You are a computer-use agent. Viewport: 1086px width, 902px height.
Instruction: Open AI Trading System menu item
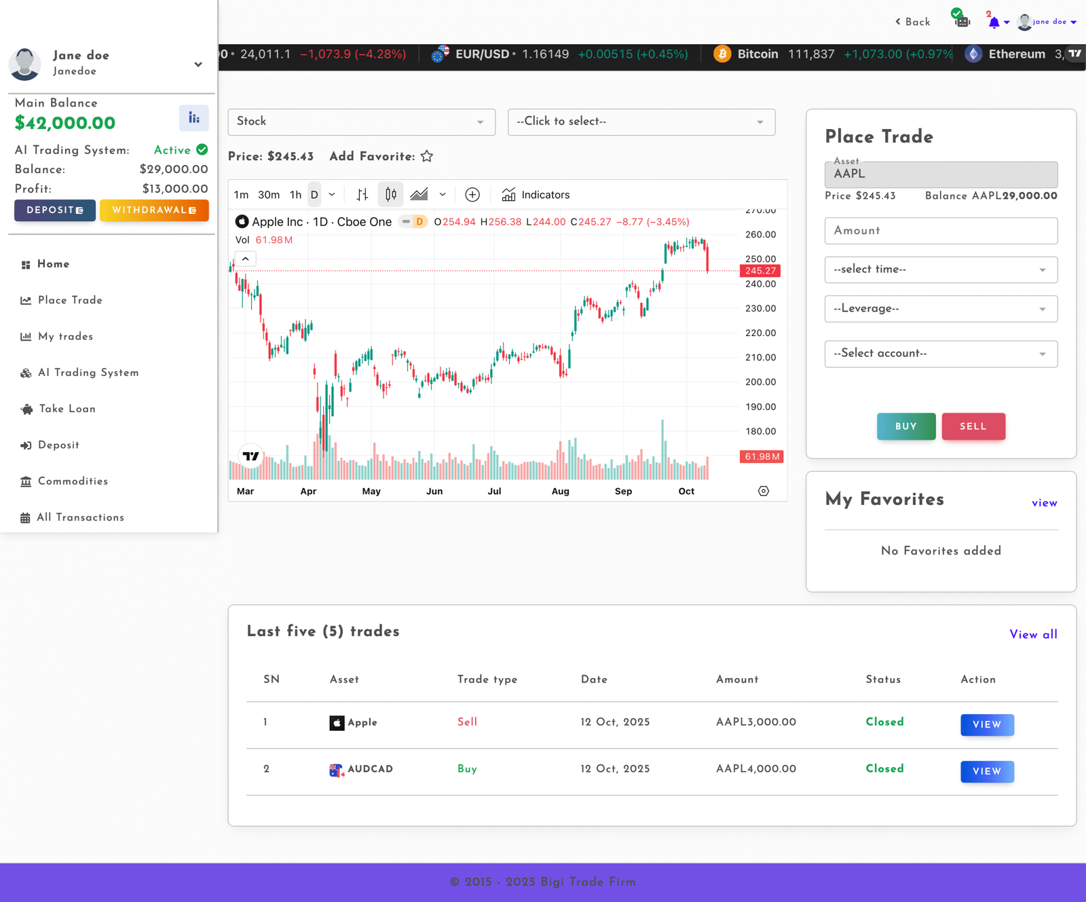click(x=88, y=373)
